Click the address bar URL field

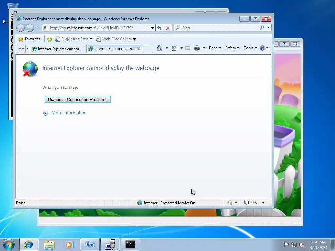click(x=96, y=28)
